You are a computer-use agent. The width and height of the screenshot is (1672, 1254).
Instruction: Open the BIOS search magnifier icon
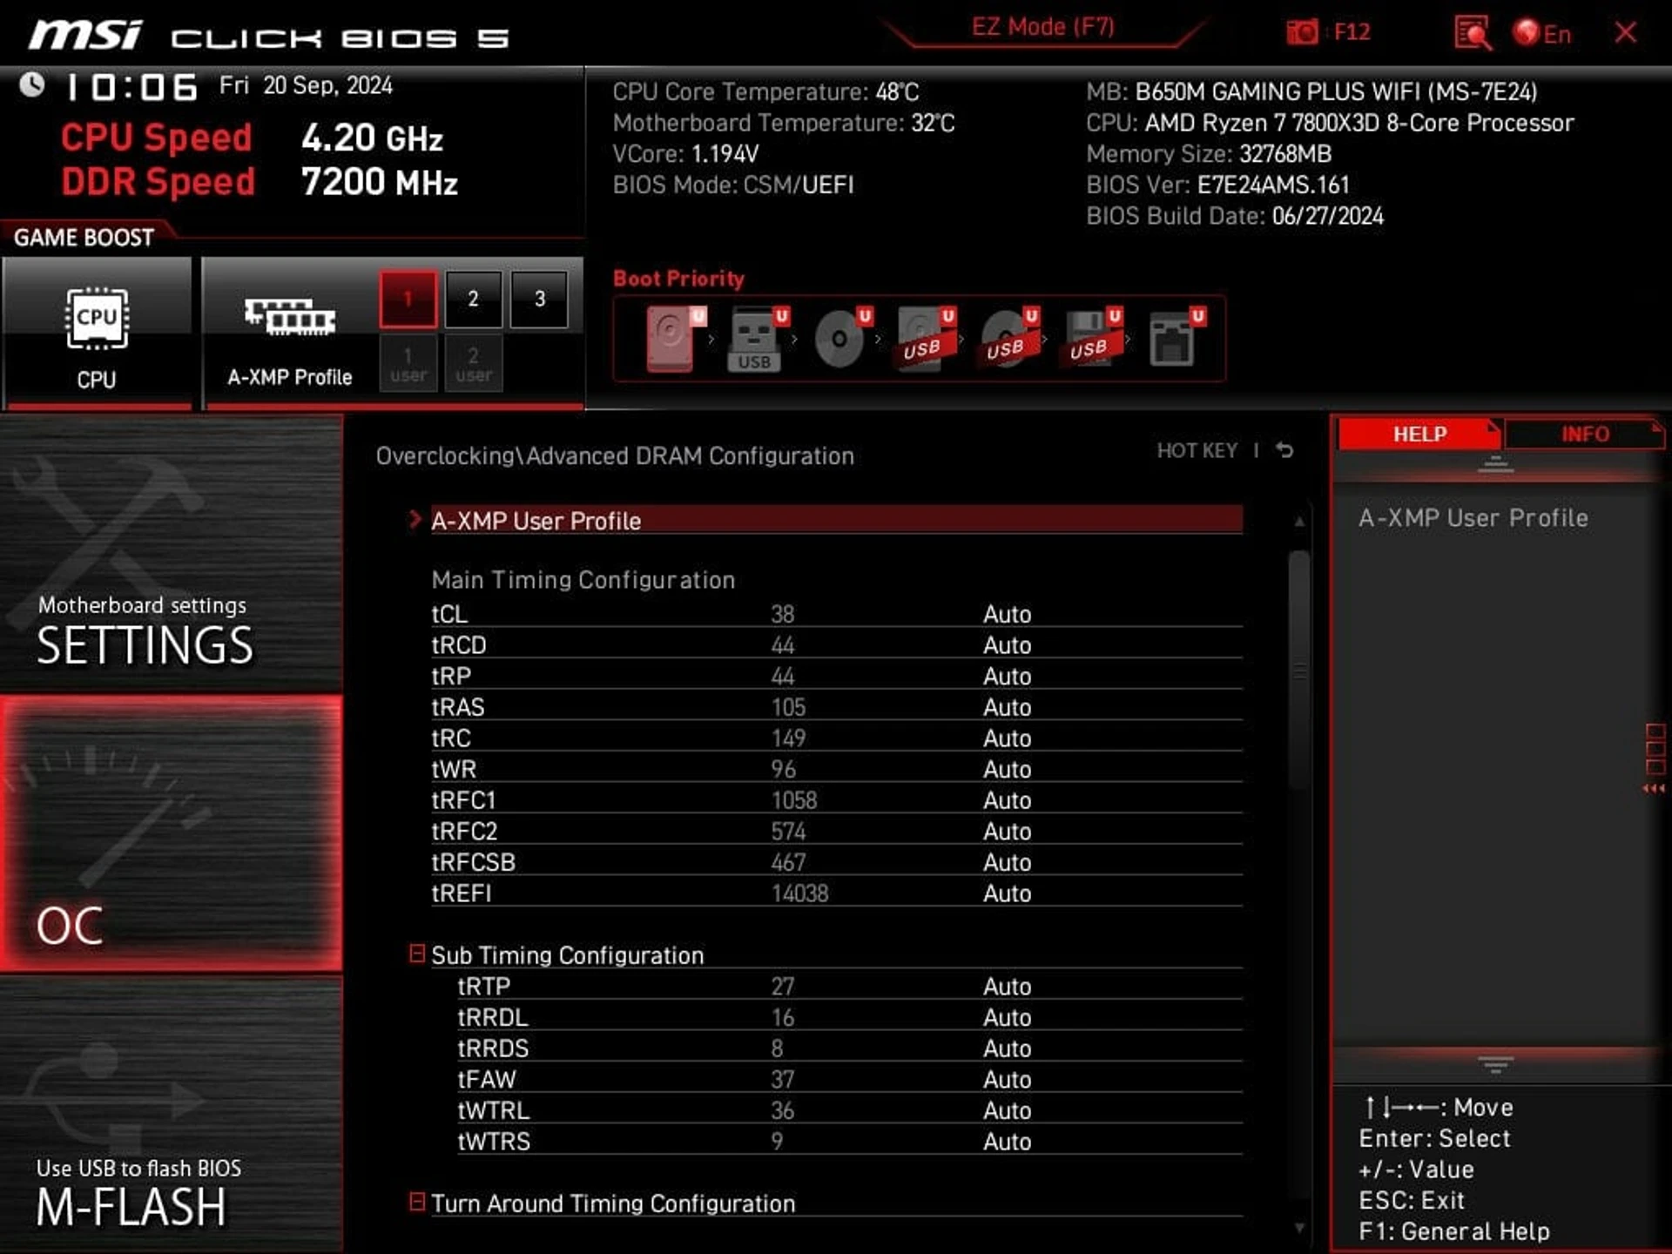click(x=1473, y=33)
